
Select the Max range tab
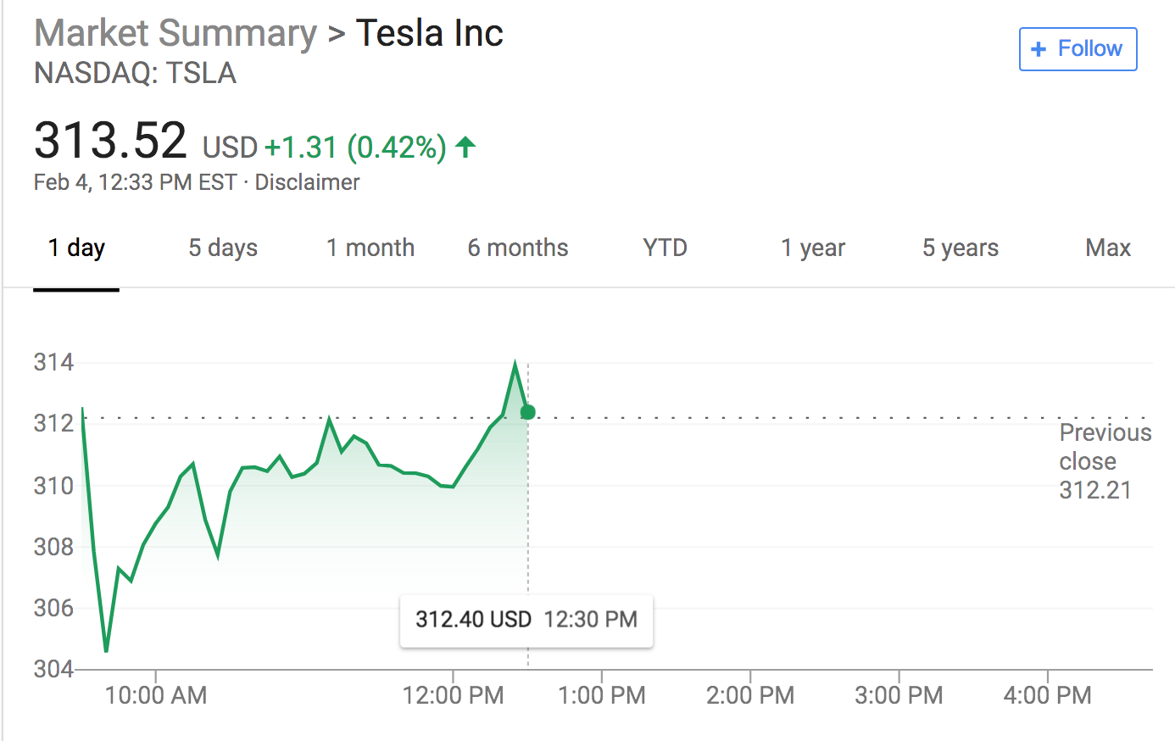1108,248
